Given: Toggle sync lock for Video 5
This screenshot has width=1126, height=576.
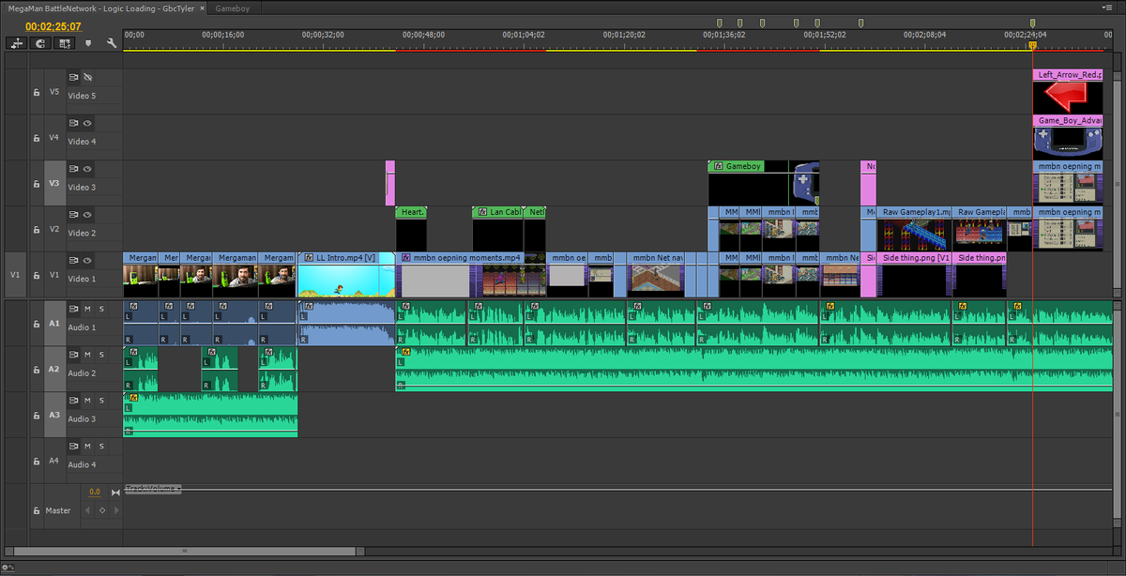Looking at the screenshot, I should [x=73, y=77].
